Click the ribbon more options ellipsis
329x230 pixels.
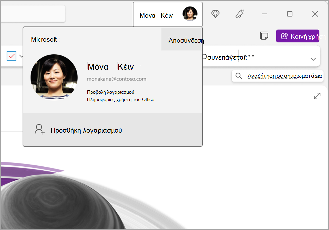(249, 56)
